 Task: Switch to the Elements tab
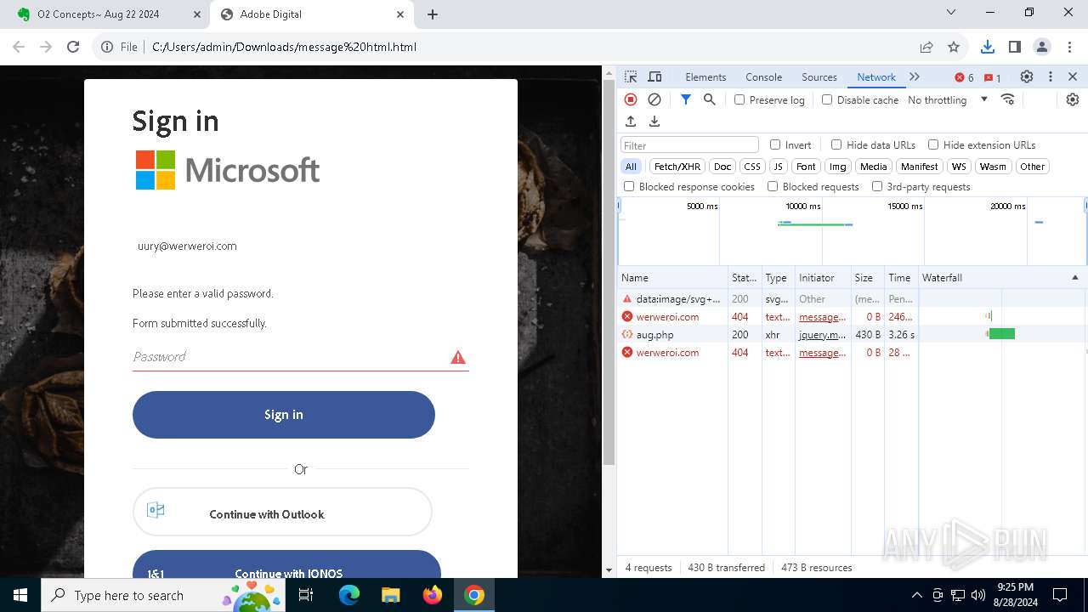coord(705,76)
